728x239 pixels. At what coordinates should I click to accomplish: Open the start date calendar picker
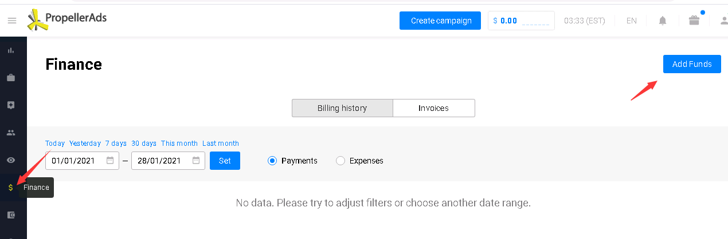(x=110, y=161)
